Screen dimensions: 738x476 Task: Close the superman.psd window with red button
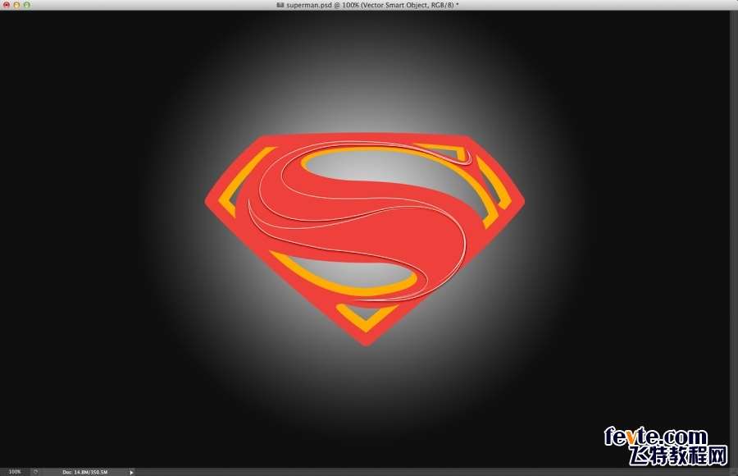(x=6, y=5)
